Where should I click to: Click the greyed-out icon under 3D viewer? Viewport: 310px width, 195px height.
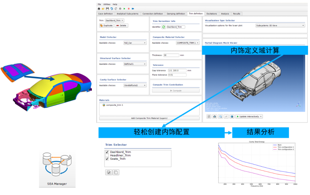click(226, 116)
